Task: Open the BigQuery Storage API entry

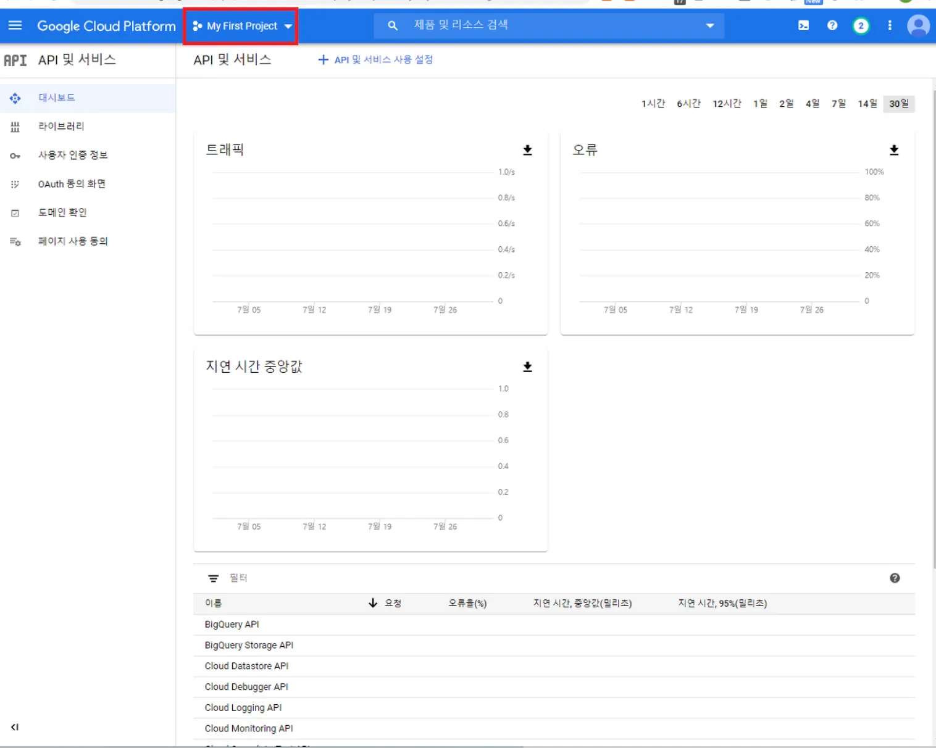Action: 249,646
